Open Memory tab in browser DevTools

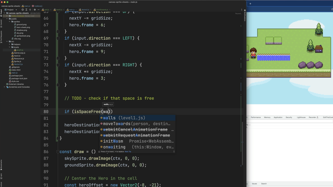267,117
